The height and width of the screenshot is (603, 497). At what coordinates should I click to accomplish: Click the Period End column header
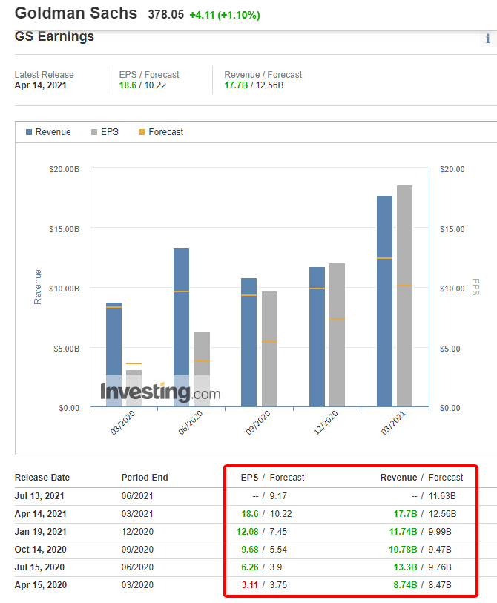coord(145,477)
